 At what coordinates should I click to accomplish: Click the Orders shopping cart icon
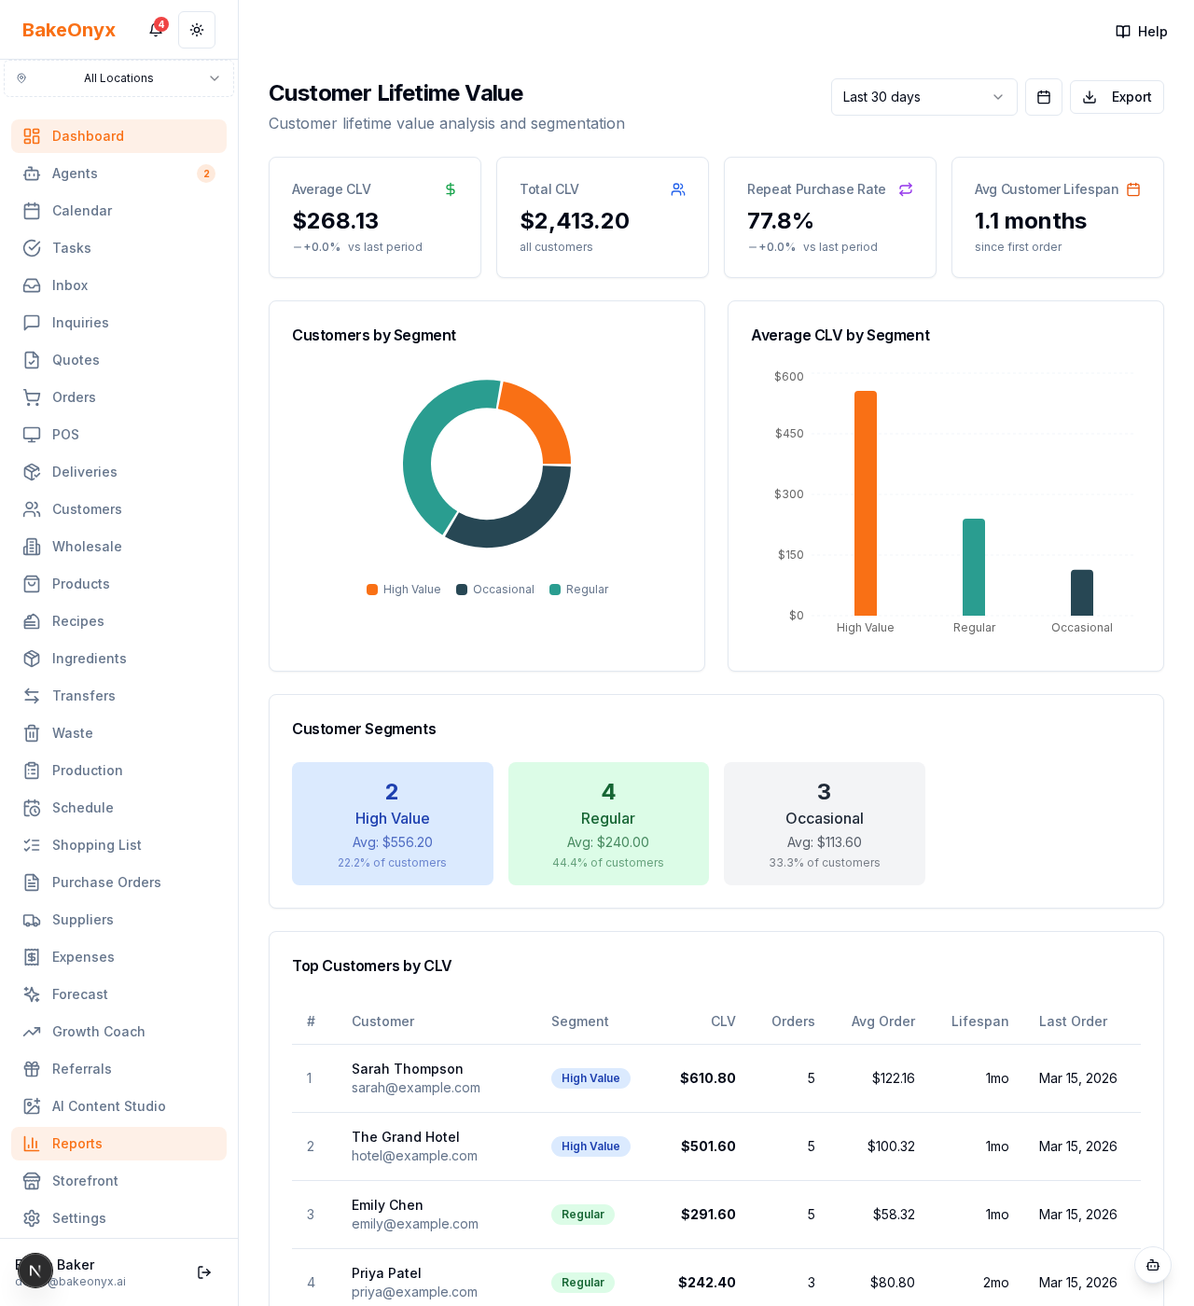(32, 397)
